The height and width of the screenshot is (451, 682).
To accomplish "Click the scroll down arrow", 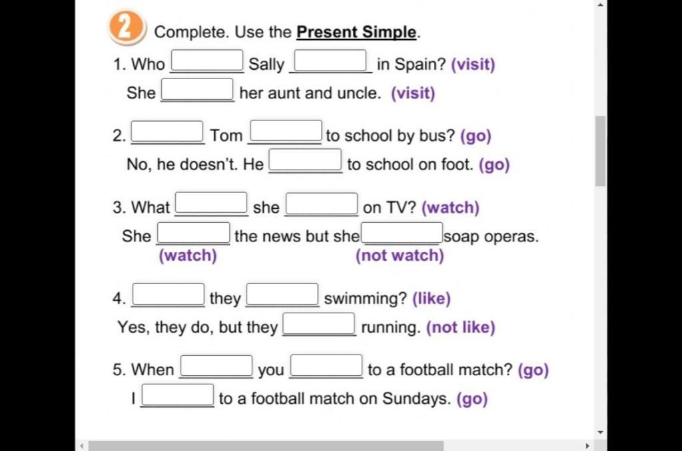I will click(601, 432).
